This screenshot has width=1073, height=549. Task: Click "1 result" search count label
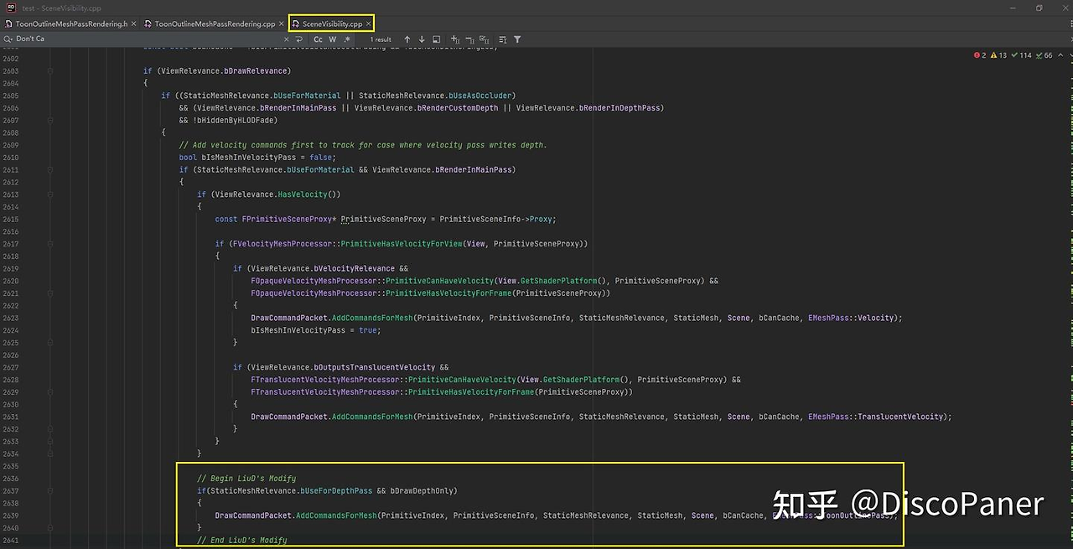click(381, 39)
